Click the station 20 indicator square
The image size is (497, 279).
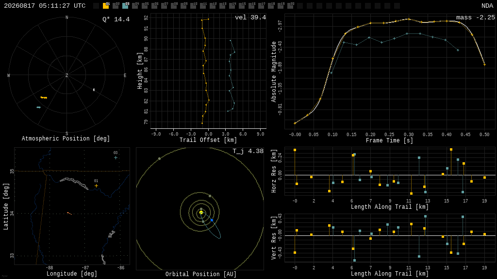(x=290, y=6)
